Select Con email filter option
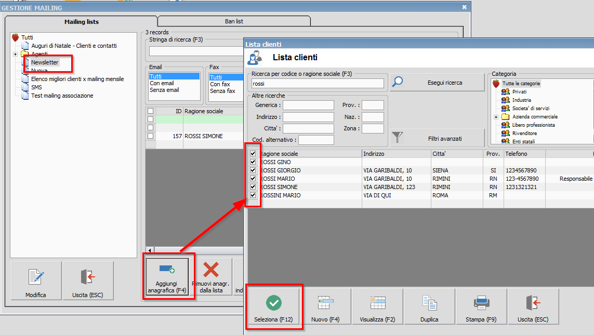This screenshot has width=594, height=335. point(174,83)
